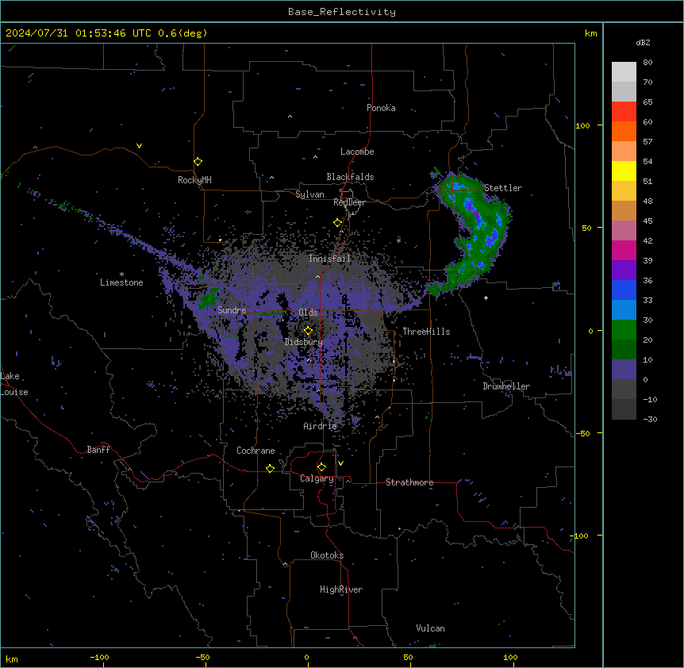The height and width of the screenshot is (668, 684).
Task: Click the Stettler city label
Action: (503, 188)
